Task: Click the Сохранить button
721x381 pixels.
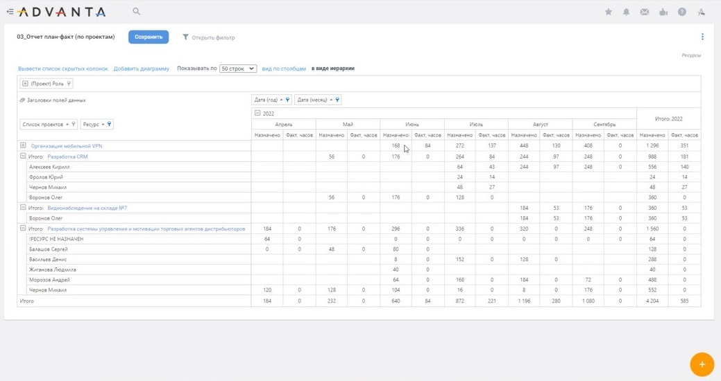Action: point(149,37)
